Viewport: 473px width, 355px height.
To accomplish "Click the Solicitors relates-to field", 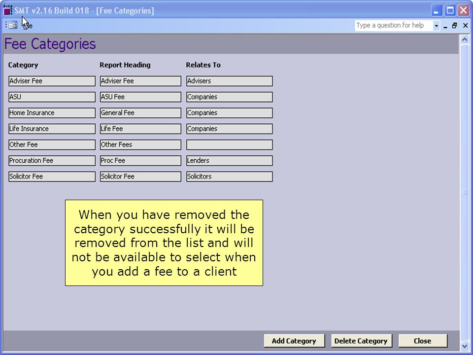I will tap(230, 177).
